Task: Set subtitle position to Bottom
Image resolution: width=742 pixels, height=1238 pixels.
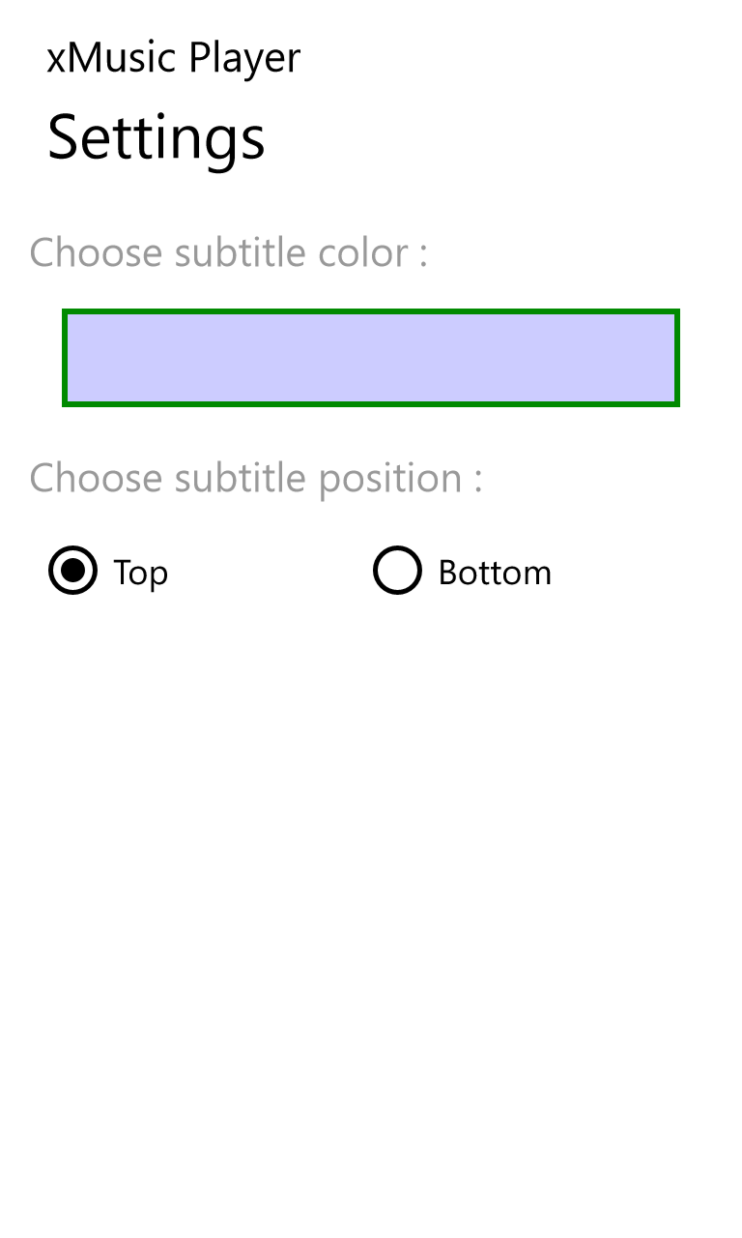Action: (397, 571)
